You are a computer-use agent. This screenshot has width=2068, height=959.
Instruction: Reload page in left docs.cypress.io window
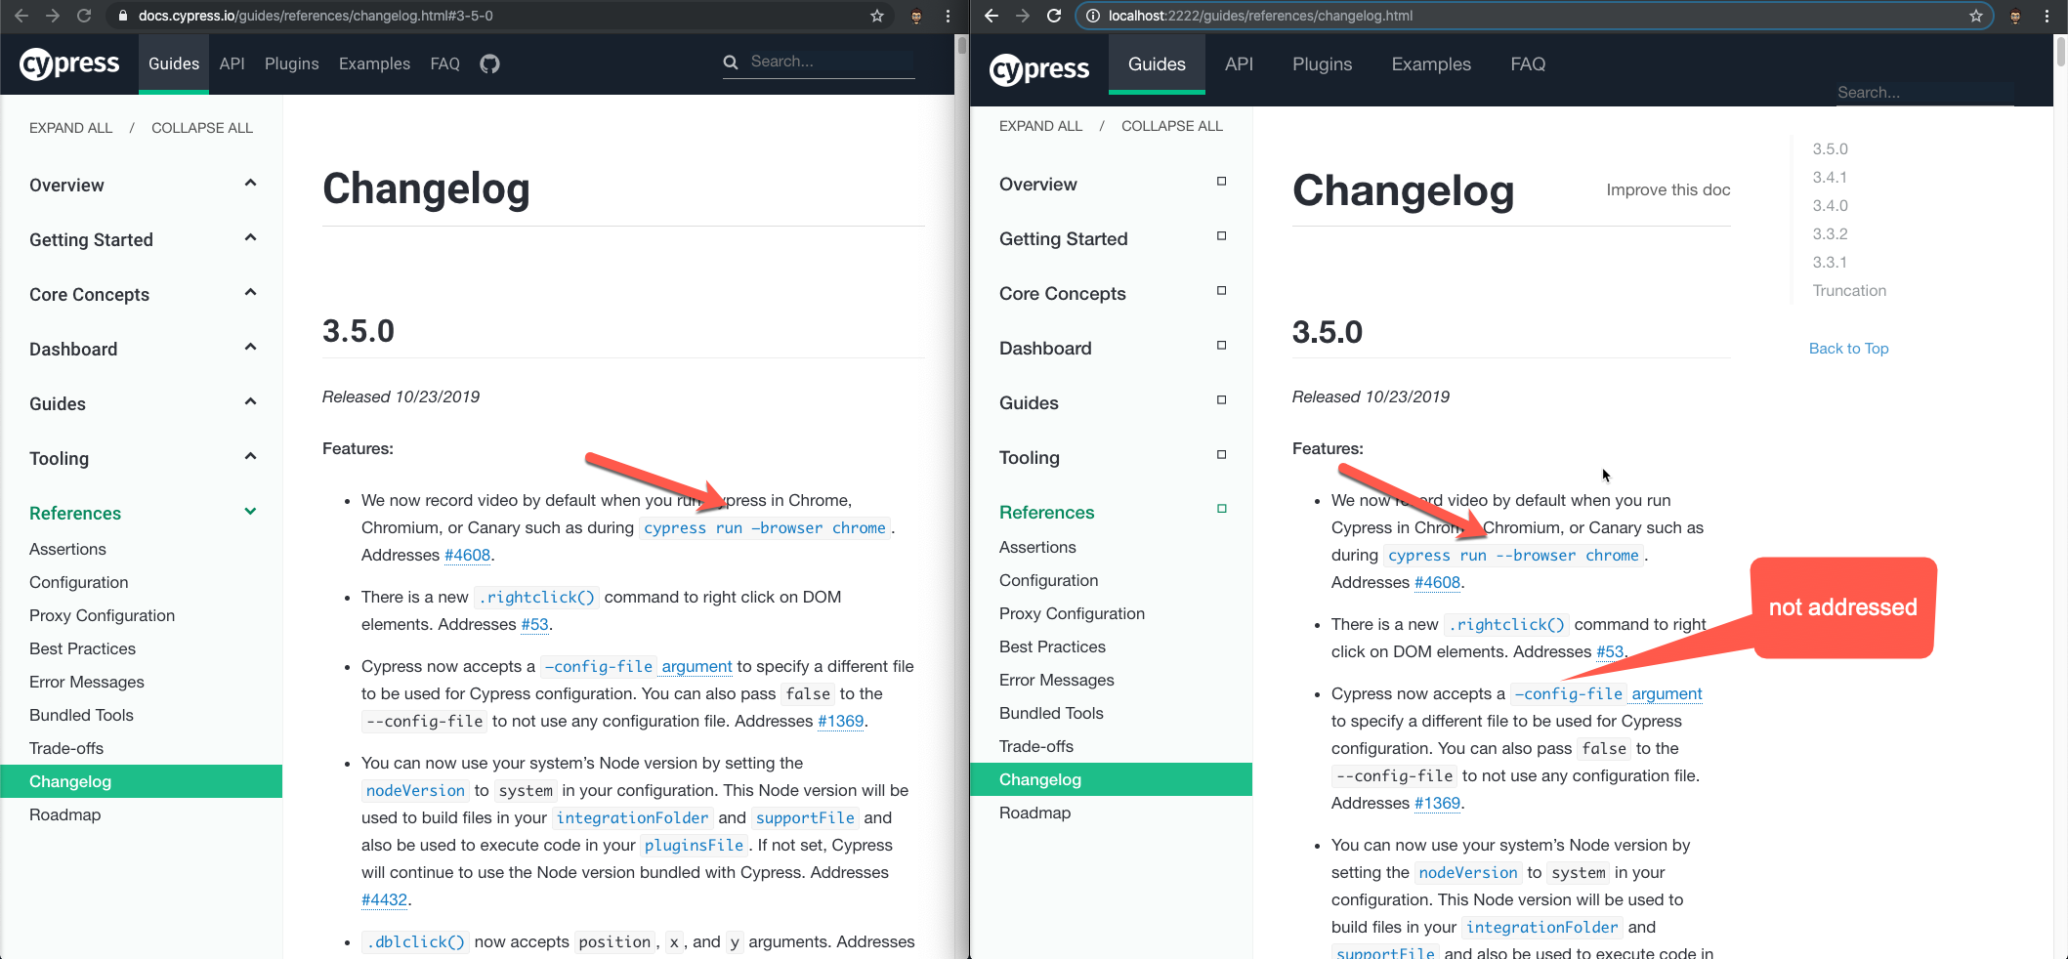(x=84, y=16)
